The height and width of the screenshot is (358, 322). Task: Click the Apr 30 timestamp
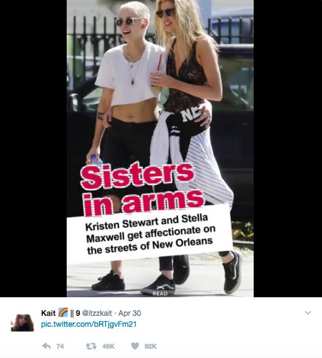[x=130, y=313]
